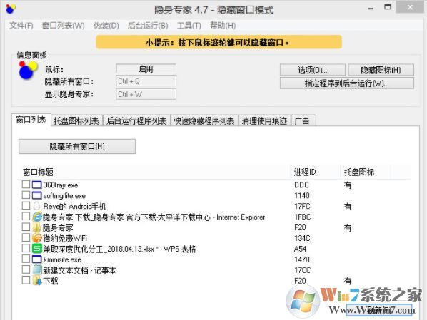This screenshot has width=427, height=320.
Task: Click the 猎豹免费WiFi icon
Action: click(36, 238)
